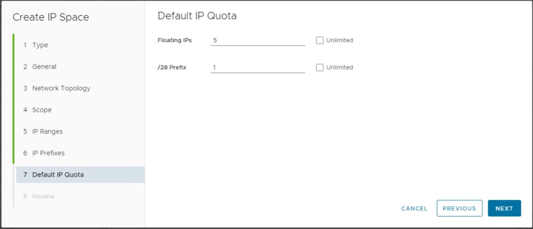Open the IP Prefixes step
This screenshot has height=229, width=533.
[x=48, y=153]
